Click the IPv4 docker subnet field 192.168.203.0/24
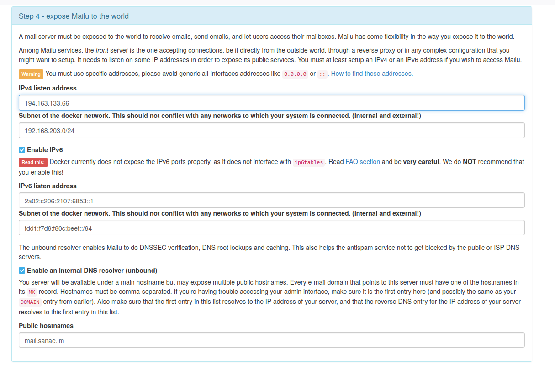This screenshot has height=366, width=555. pyautogui.click(x=271, y=130)
